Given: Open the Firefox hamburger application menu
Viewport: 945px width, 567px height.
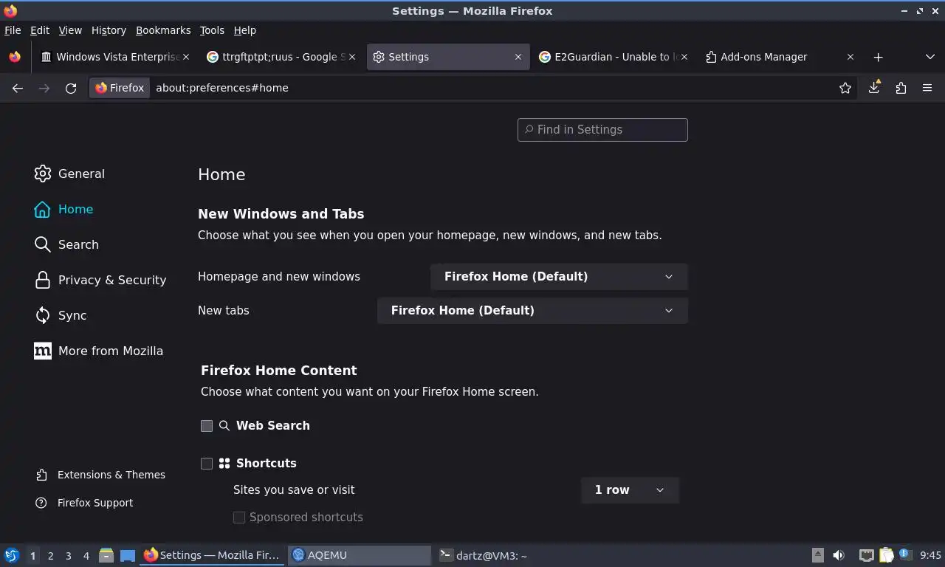Looking at the screenshot, I should point(927,88).
